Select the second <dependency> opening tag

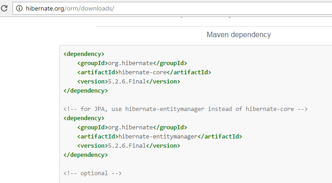(84, 118)
